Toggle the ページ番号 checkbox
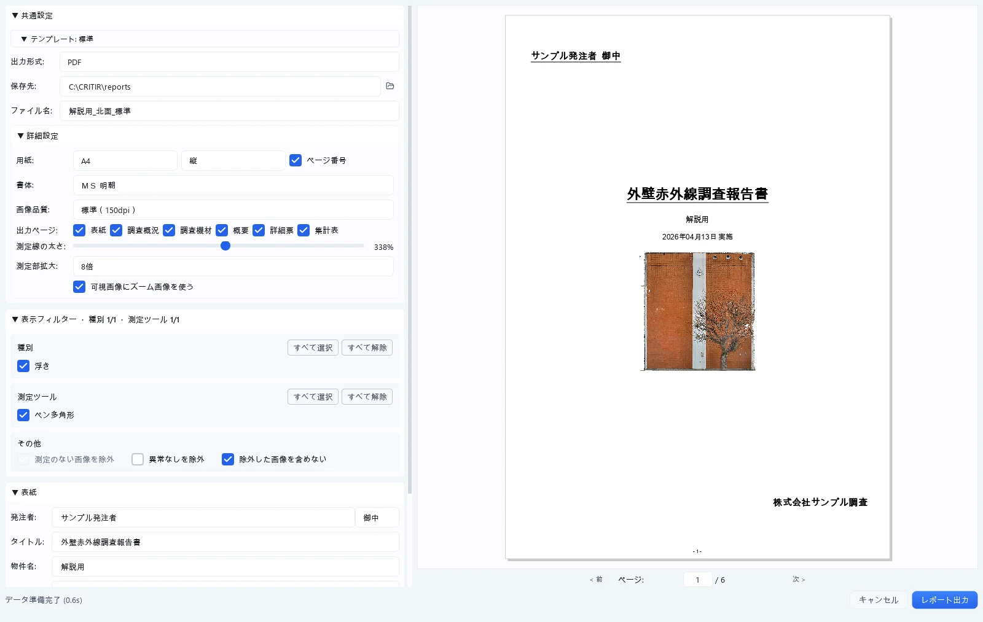Image resolution: width=983 pixels, height=622 pixels. 296,160
